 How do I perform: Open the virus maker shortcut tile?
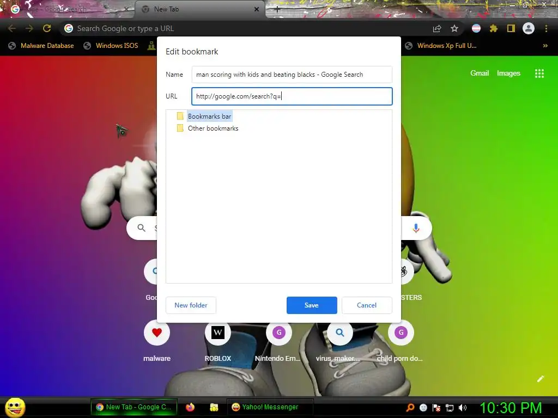pyautogui.click(x=340, y=341)
